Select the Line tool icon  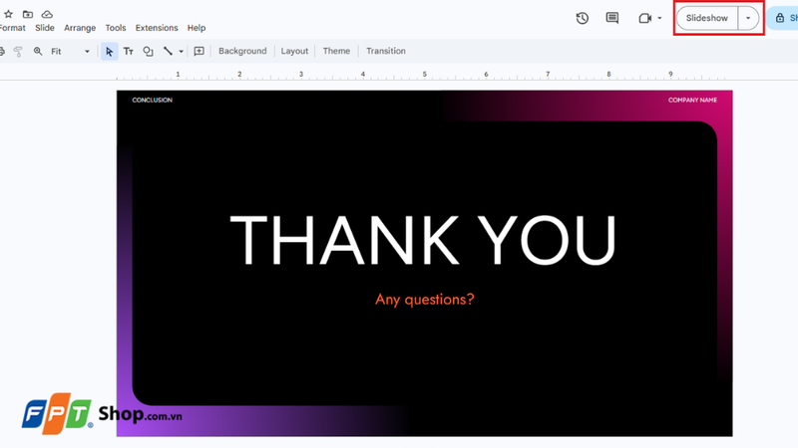pos(168,52)
